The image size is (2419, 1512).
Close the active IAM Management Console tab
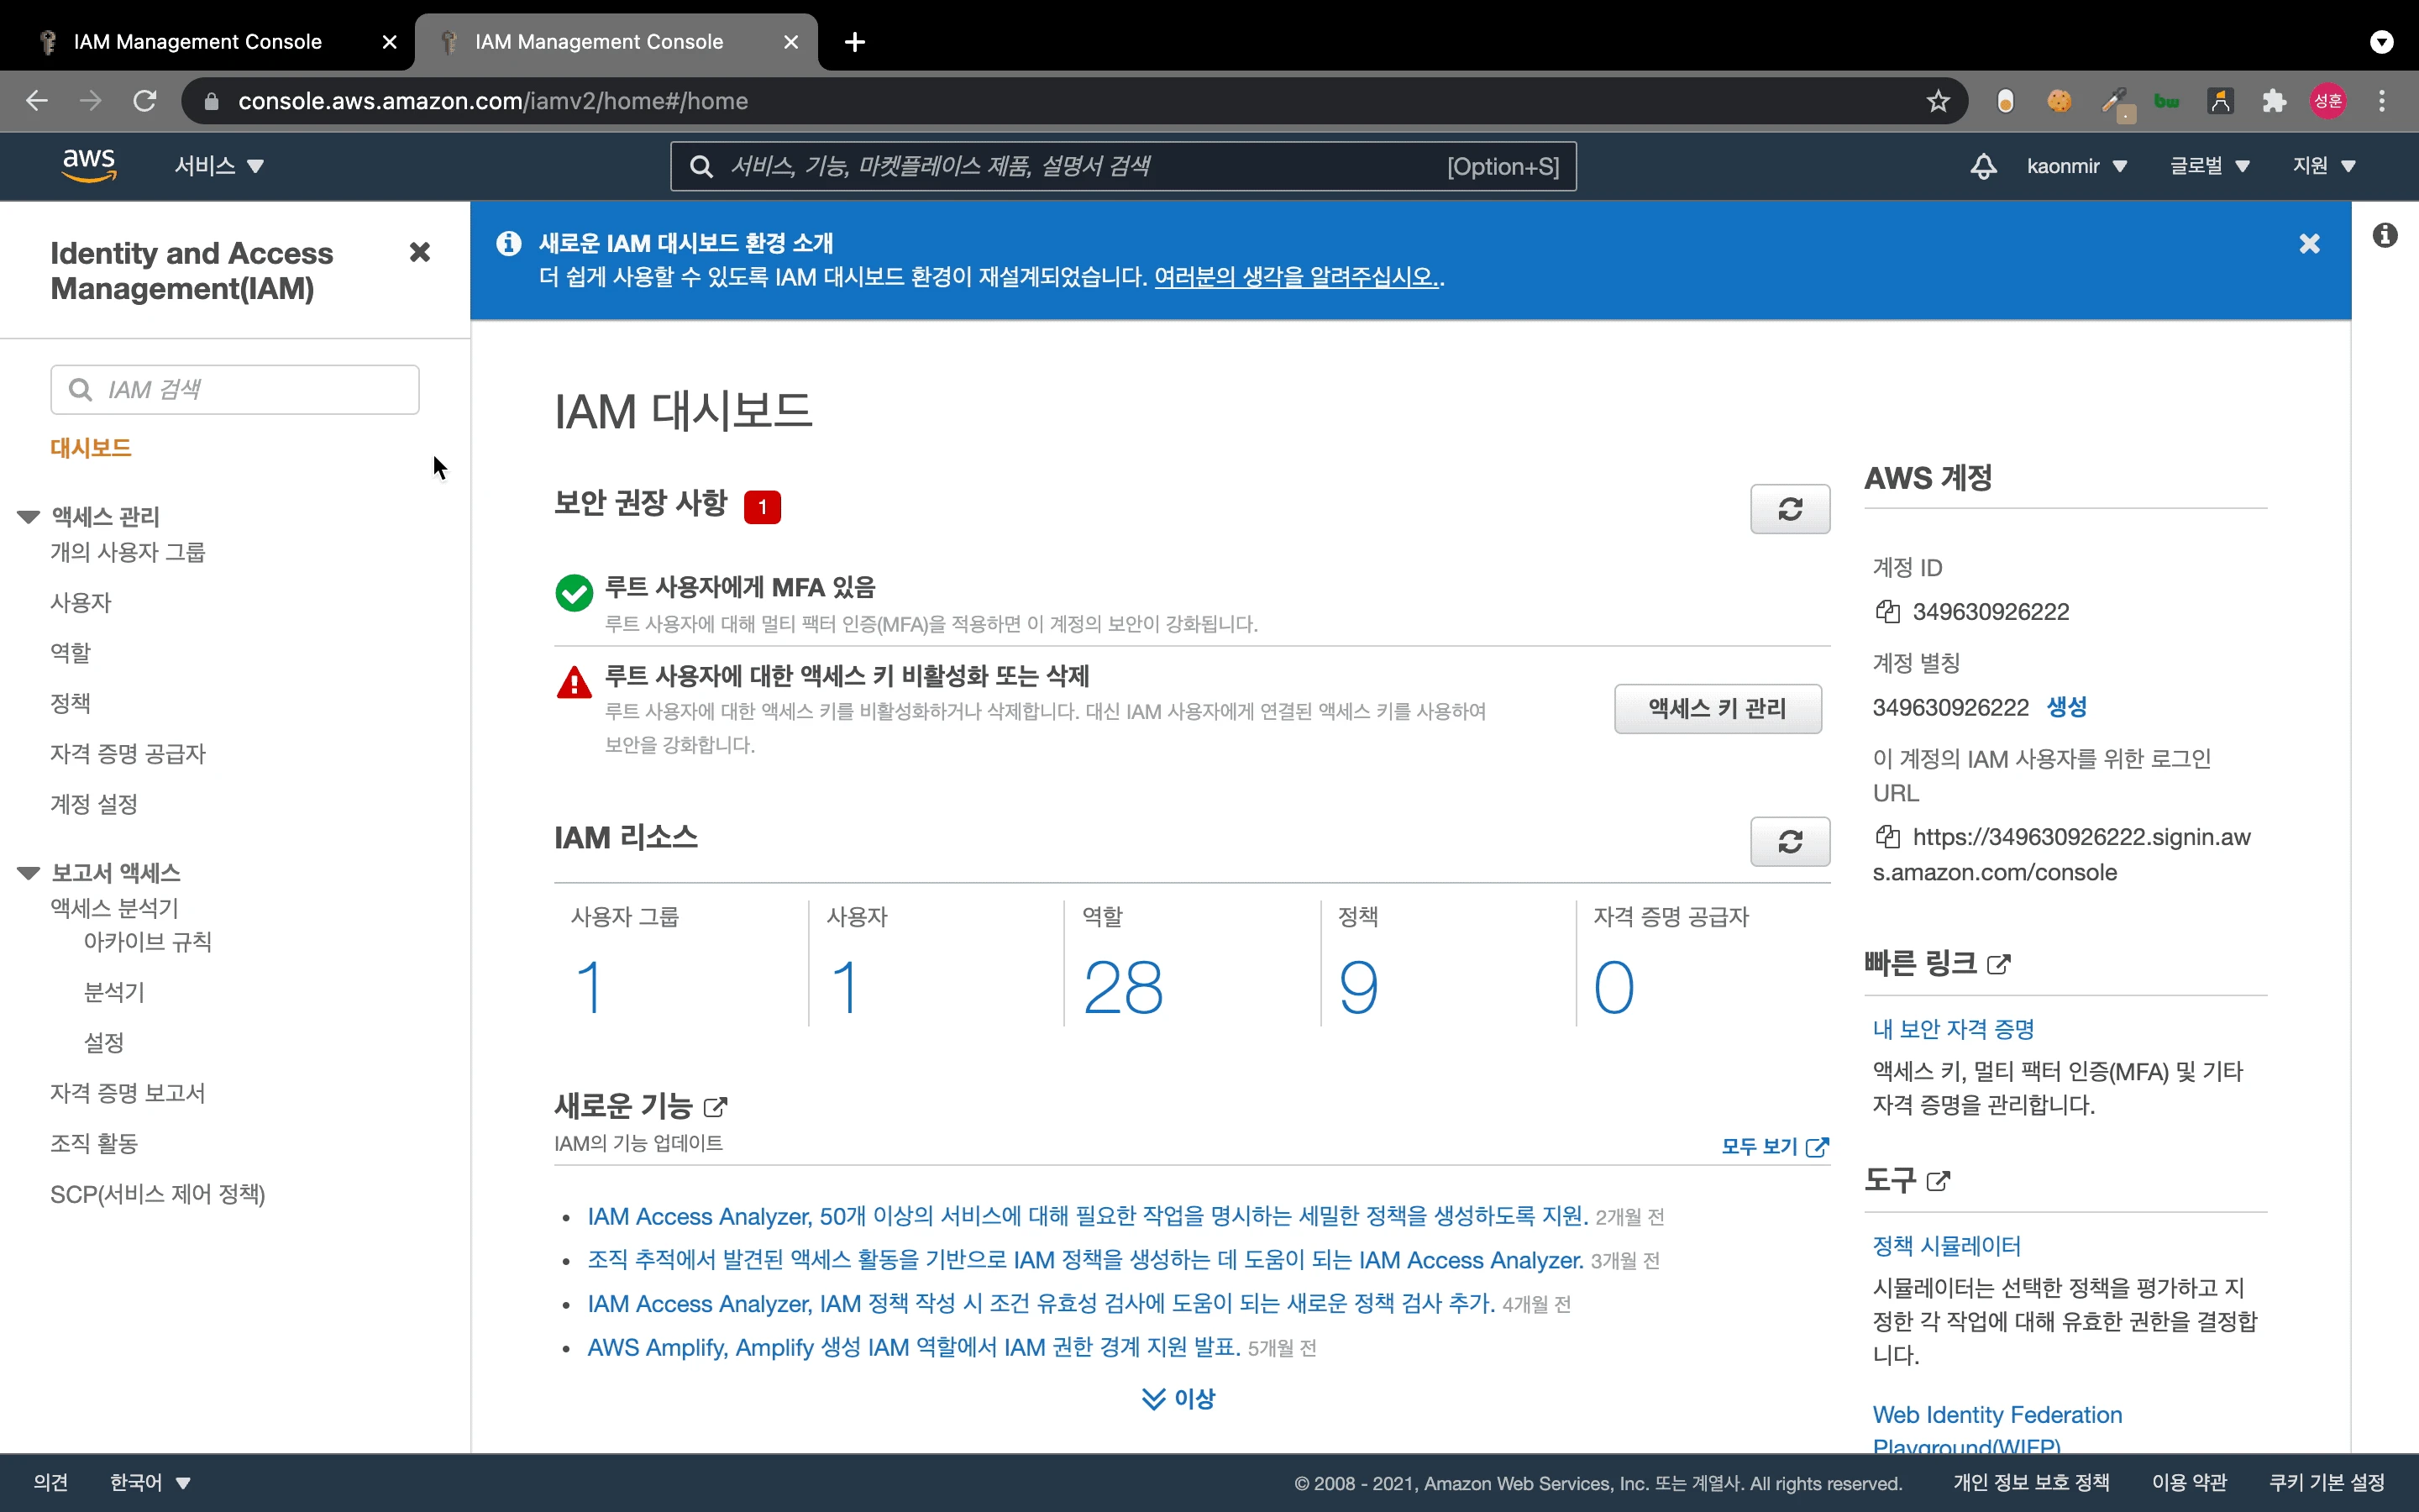pos(790,42)
